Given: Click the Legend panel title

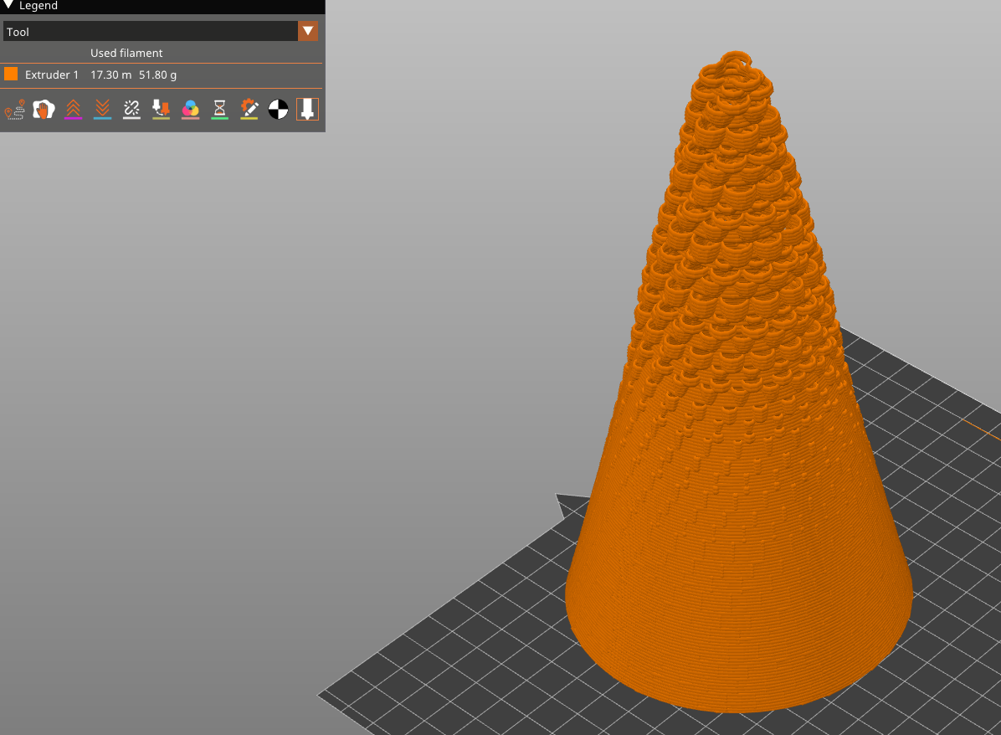Looking at the screenshot, I should click(38, 6).
